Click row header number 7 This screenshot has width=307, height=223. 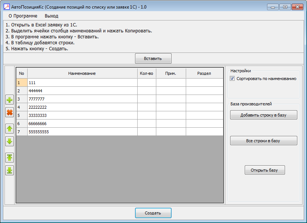tap(22, 132)
